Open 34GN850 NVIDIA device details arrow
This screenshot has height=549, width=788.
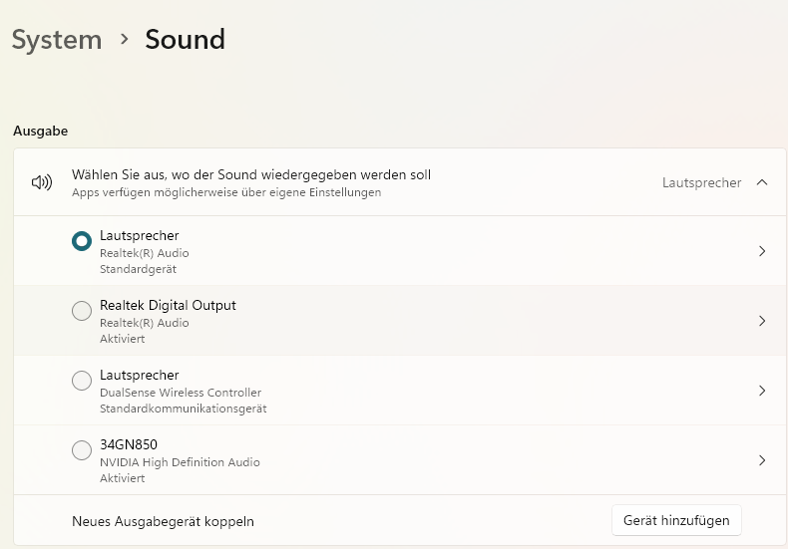pos(762,460)
